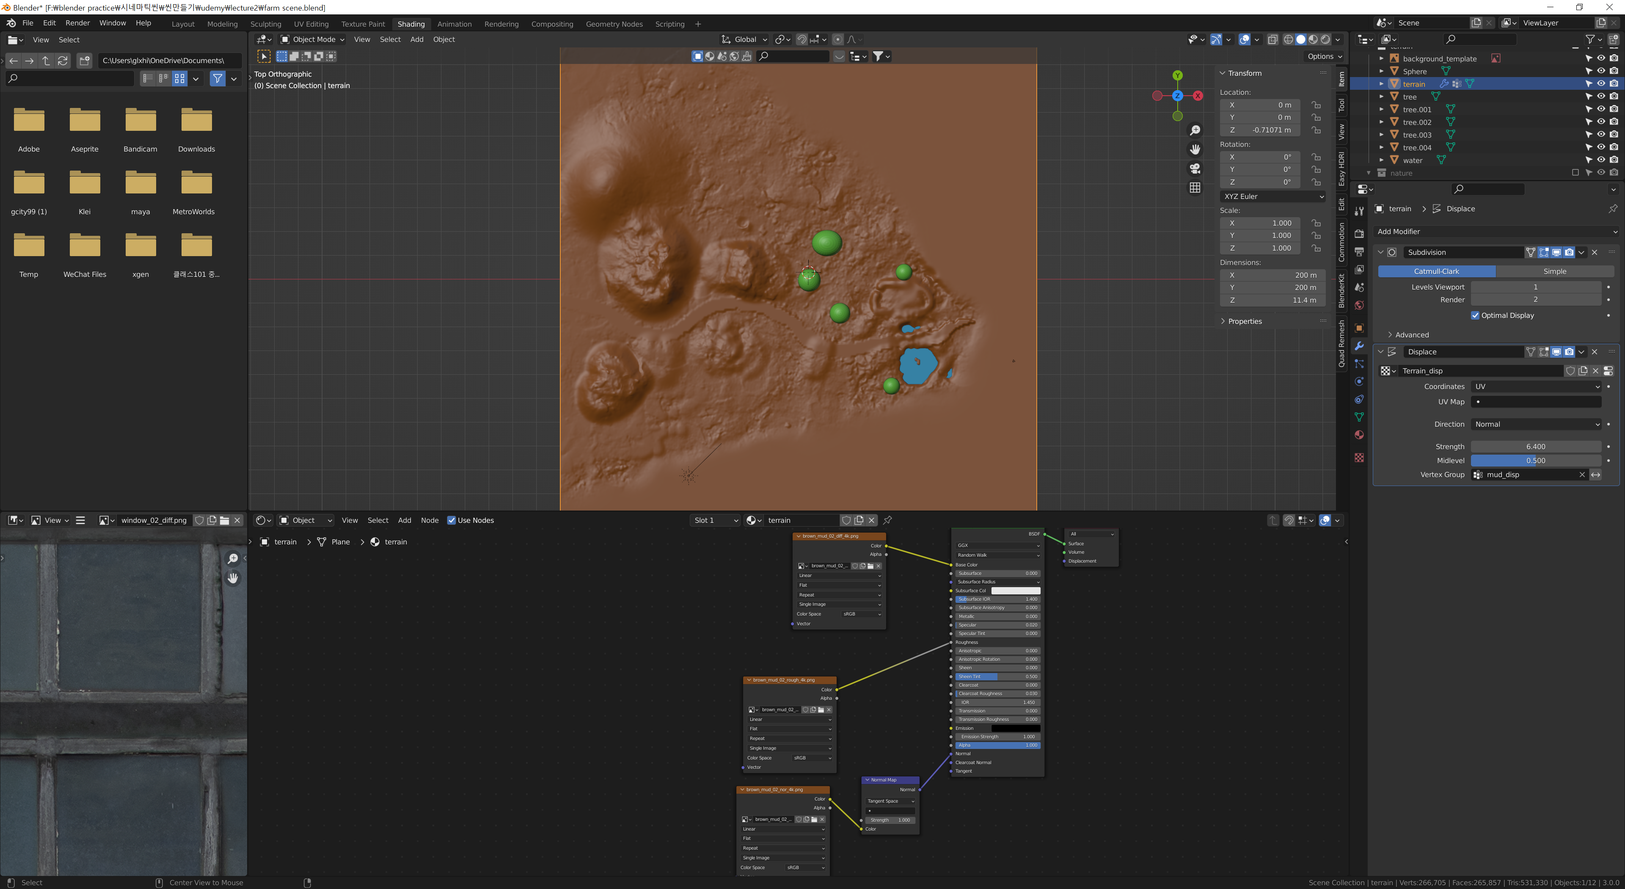Open the Modifier properties wrench tab
This screenshot has width=1625, height=889.
click(x=1359, y=346)
